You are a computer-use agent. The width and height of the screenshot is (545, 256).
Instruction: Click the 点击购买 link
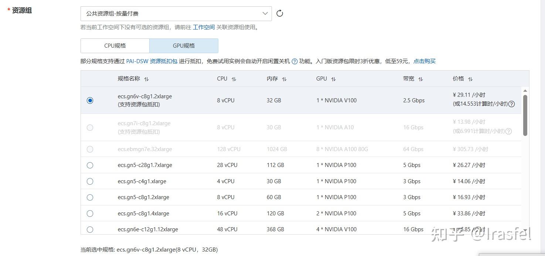(424, 61)
